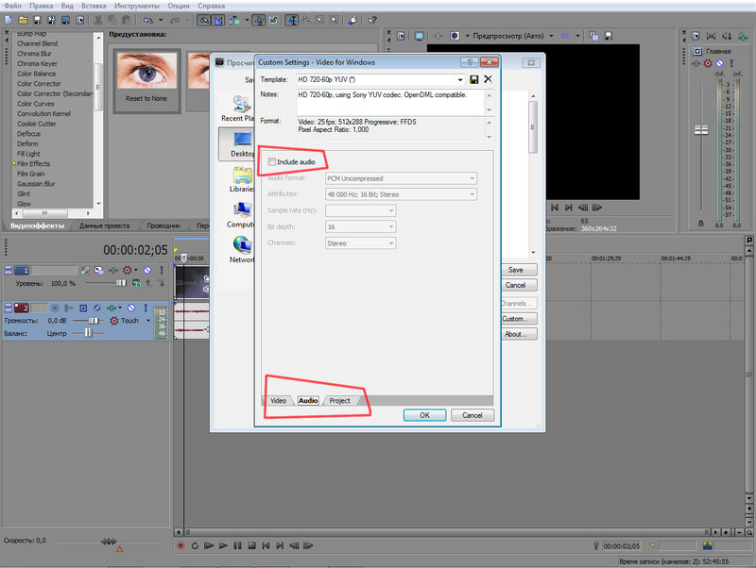Open the Project tab in Custom Settings
Image resolution: width=756 pixels, height=568 pixels.
pos(339,401)
